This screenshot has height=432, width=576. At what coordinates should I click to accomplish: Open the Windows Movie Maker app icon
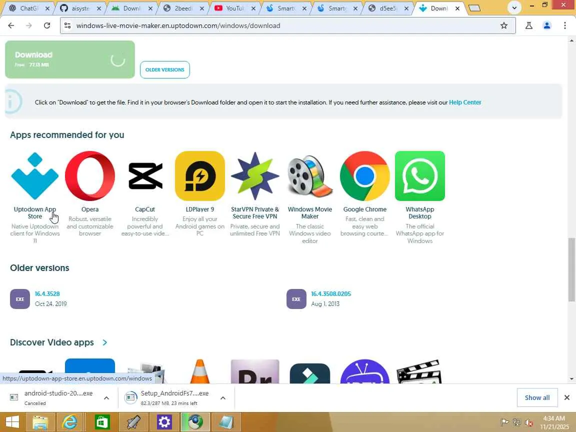[309, 176]
